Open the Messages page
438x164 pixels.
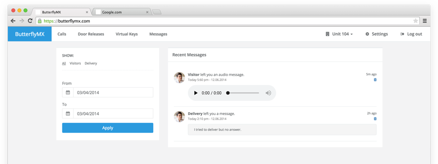point(158,34)
